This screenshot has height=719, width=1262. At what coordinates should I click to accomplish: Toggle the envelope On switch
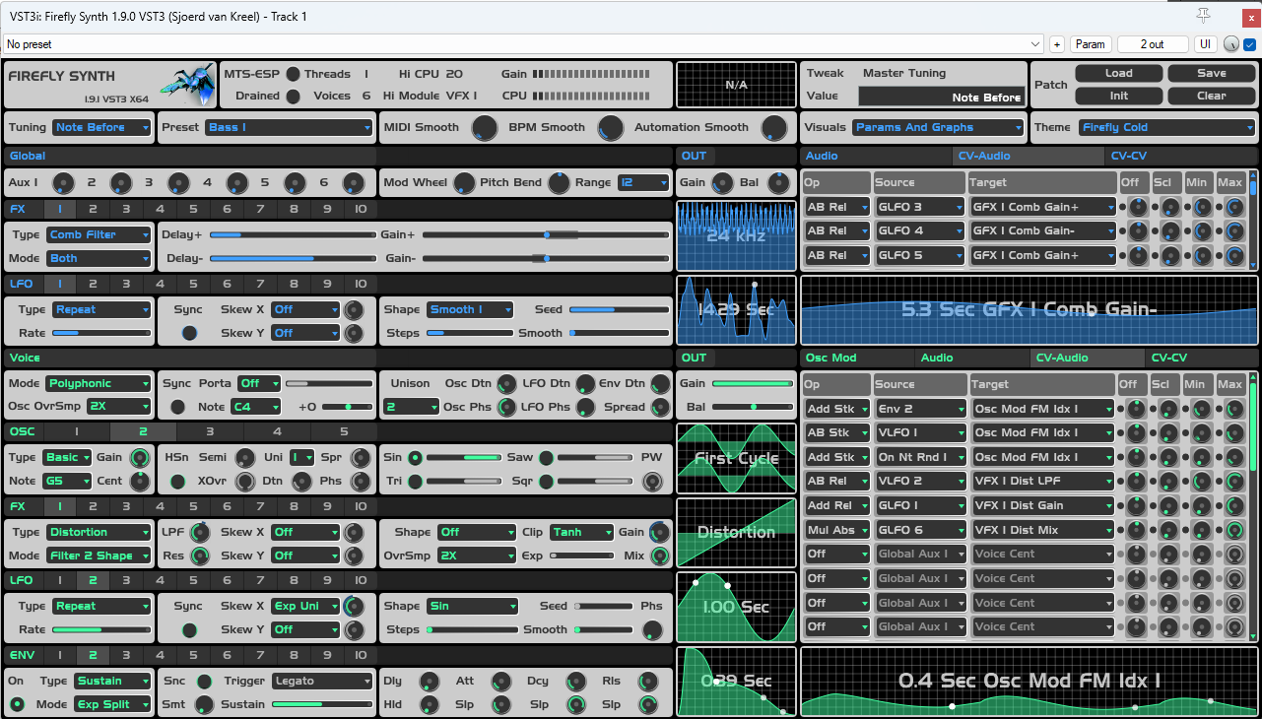pyautogui.click(x=17, y=705)
